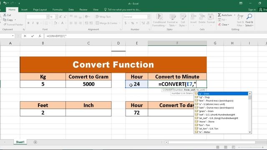Toggle underline formatting
The image size is (267, 150).
(x=38, y=23)
